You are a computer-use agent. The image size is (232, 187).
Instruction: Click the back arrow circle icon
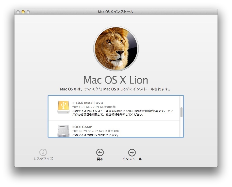[x=100, y=152]
